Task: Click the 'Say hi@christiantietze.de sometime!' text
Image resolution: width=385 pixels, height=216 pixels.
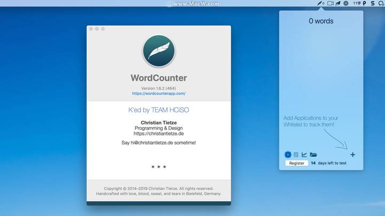Action: tap(159, 142)
